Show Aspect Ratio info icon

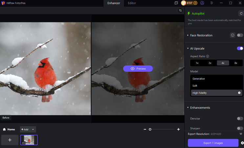208,56
